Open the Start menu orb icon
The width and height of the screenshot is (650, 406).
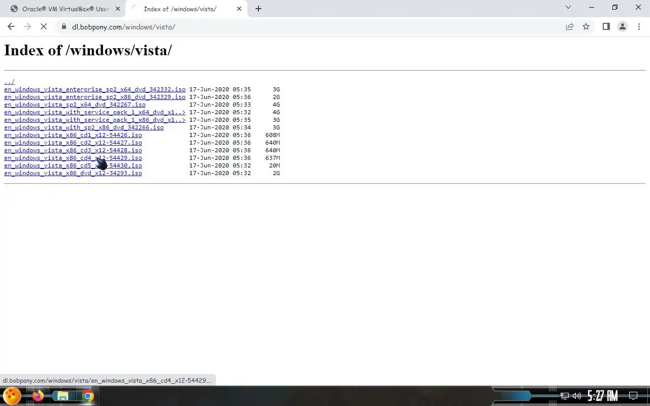tap(12, 396)
